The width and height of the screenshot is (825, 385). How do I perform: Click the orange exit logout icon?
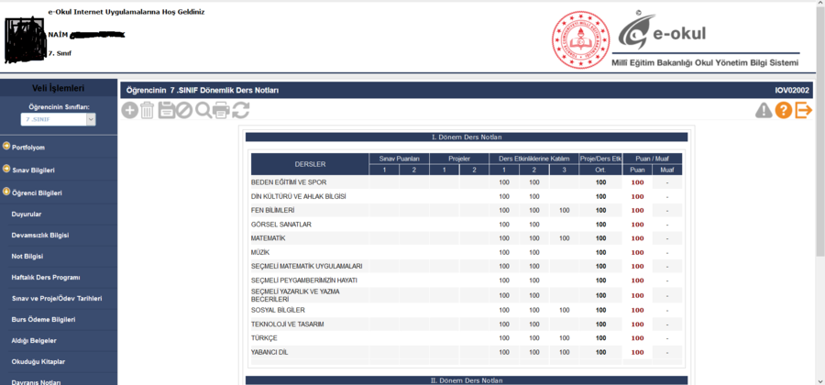tap(803, 110)
